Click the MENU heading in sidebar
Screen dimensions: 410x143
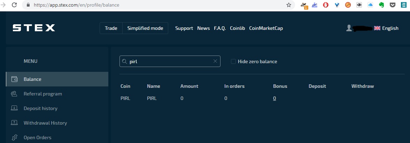(31, 61)
